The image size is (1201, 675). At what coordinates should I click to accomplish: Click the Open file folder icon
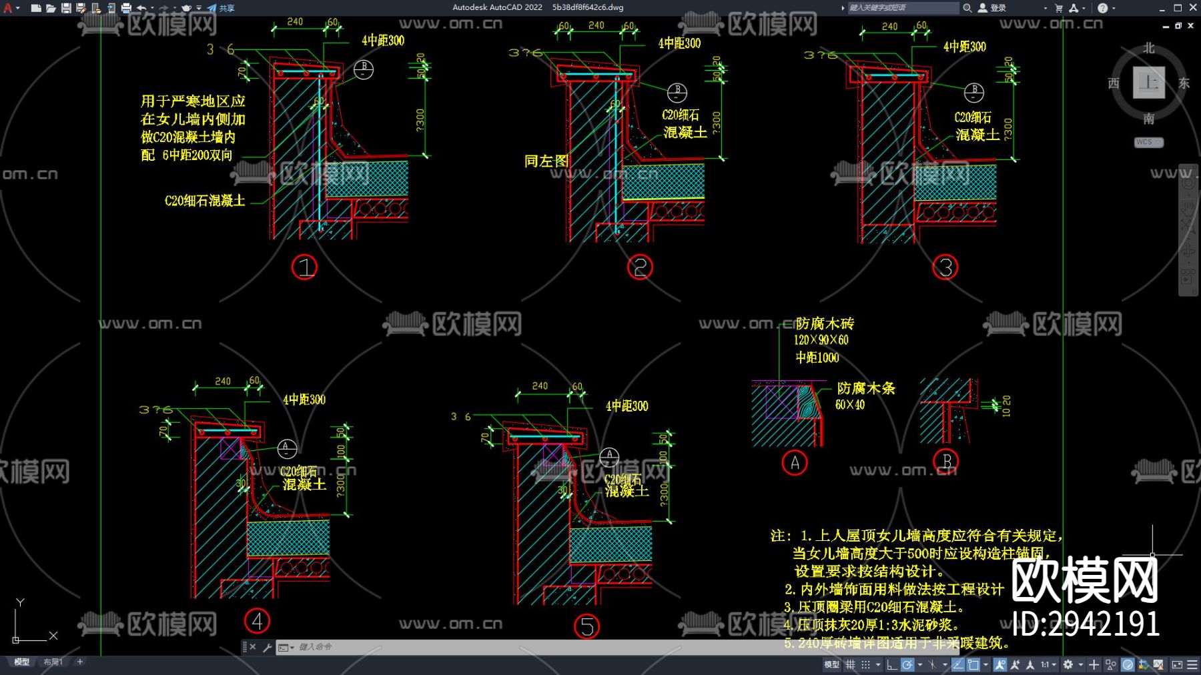point(51,8)
